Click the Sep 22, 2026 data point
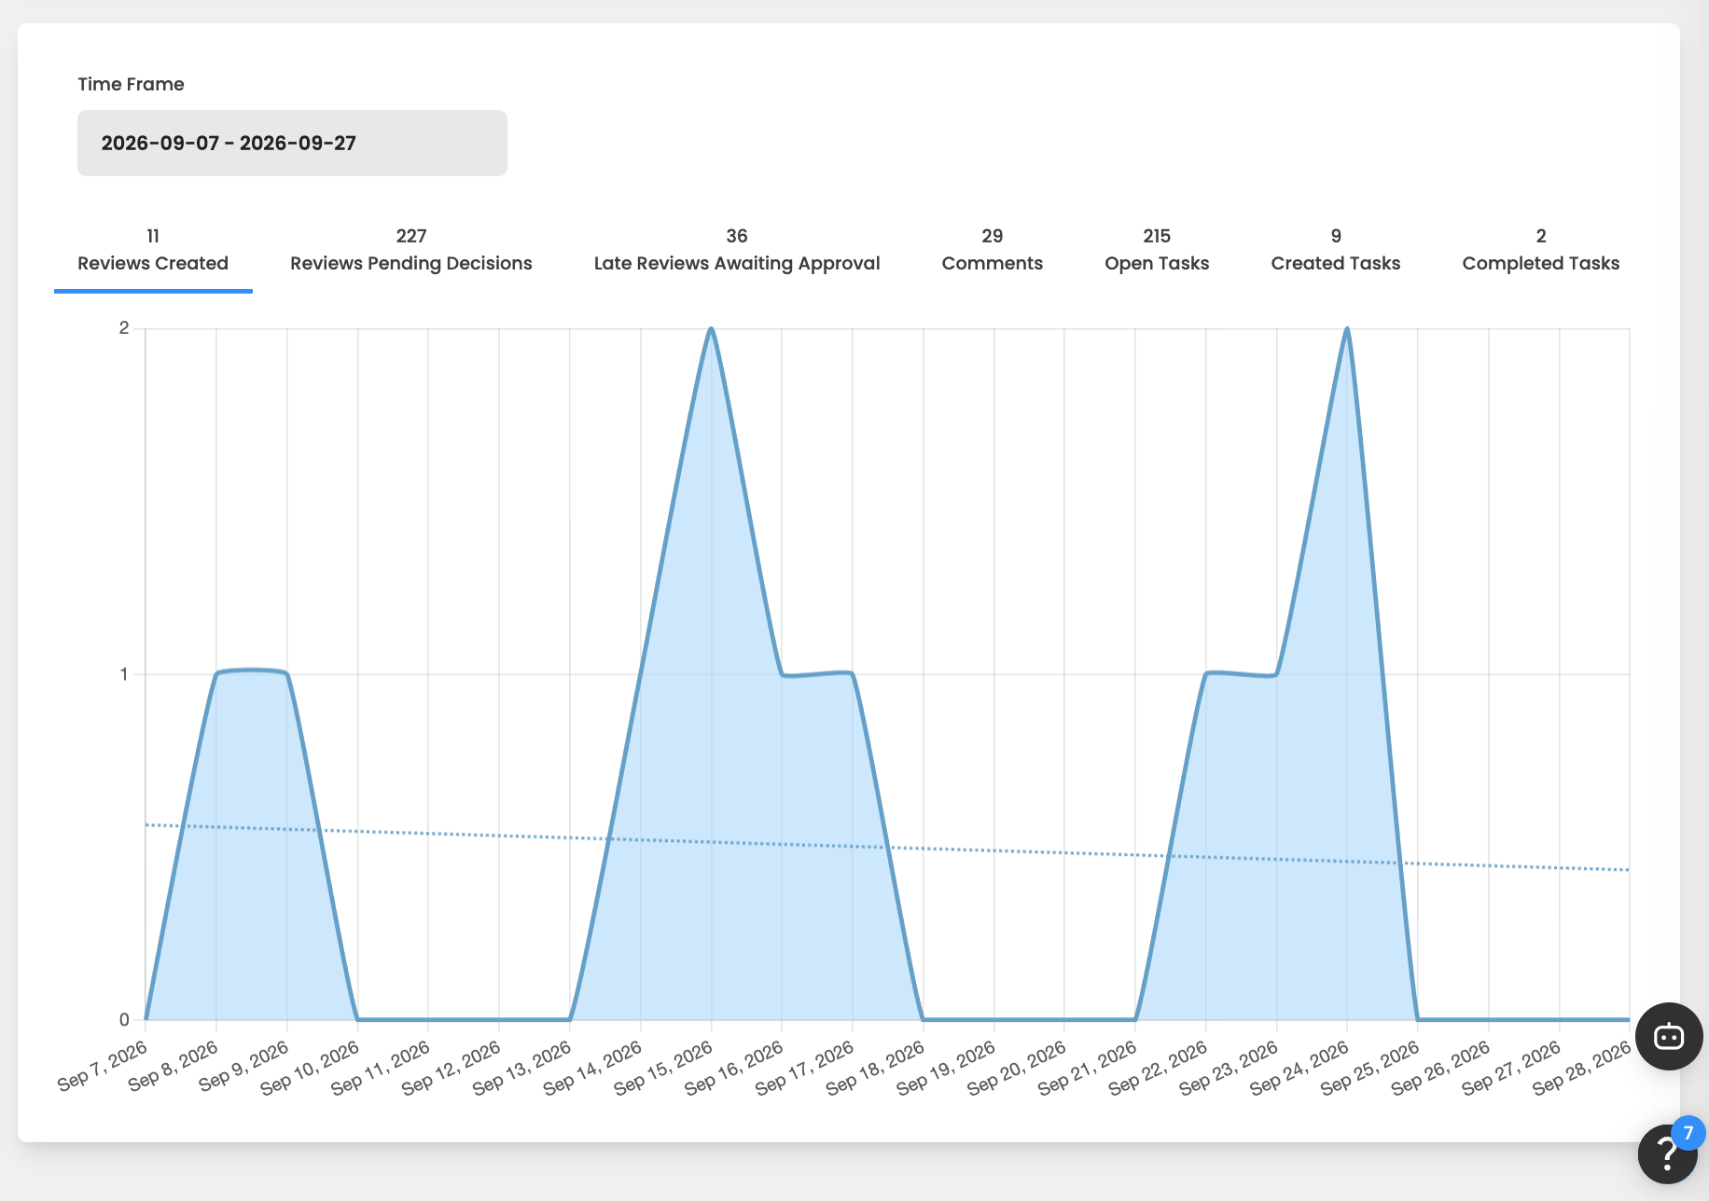 1206,673
